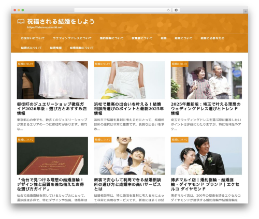Click excerpt starting 浜松市で結婚を真剣に考える
Image resolution: width=259 pixels, height=219 pixels.
pos(129,124)
